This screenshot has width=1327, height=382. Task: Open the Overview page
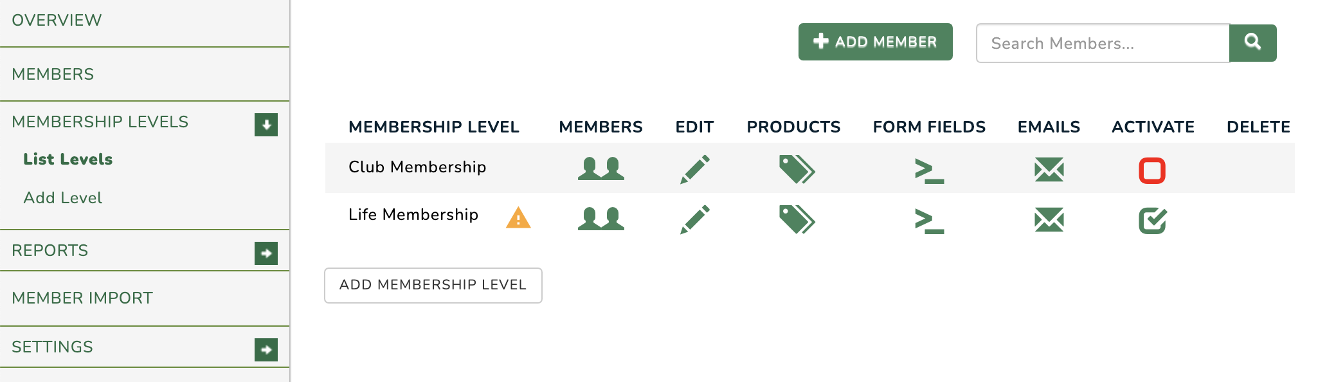click(55, 20)
